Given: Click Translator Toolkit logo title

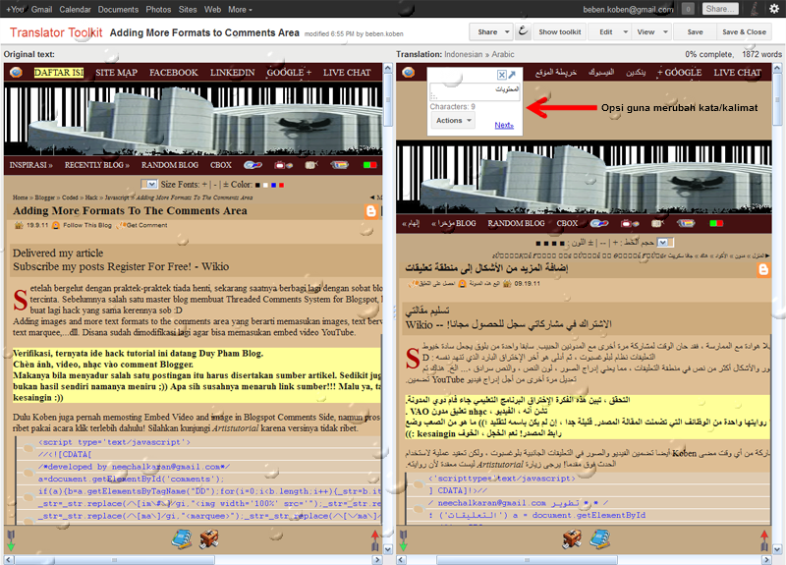Looking at the screenshot, I should click(56, 32).
